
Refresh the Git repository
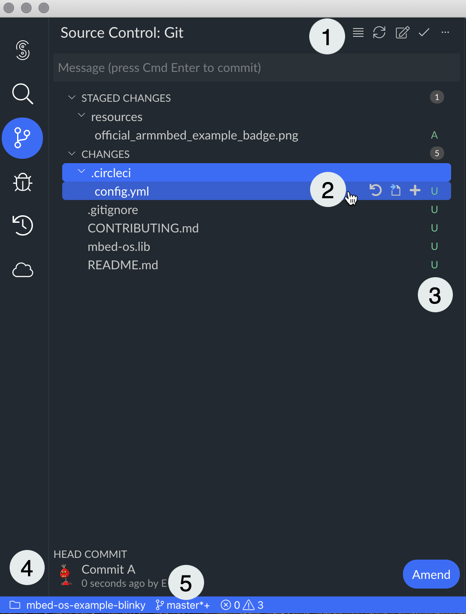(x=379, y=32)
